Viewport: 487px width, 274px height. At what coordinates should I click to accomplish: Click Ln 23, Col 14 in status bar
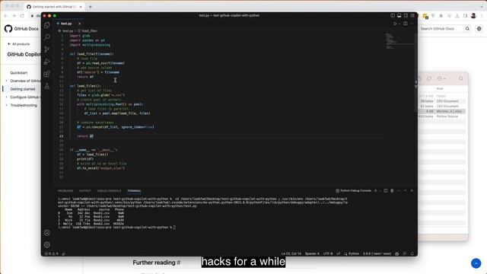291,253
